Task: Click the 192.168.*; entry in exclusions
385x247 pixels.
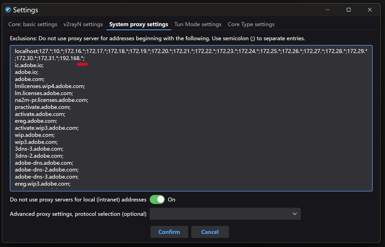Action: pyautogui.click(x=72, y=58)
